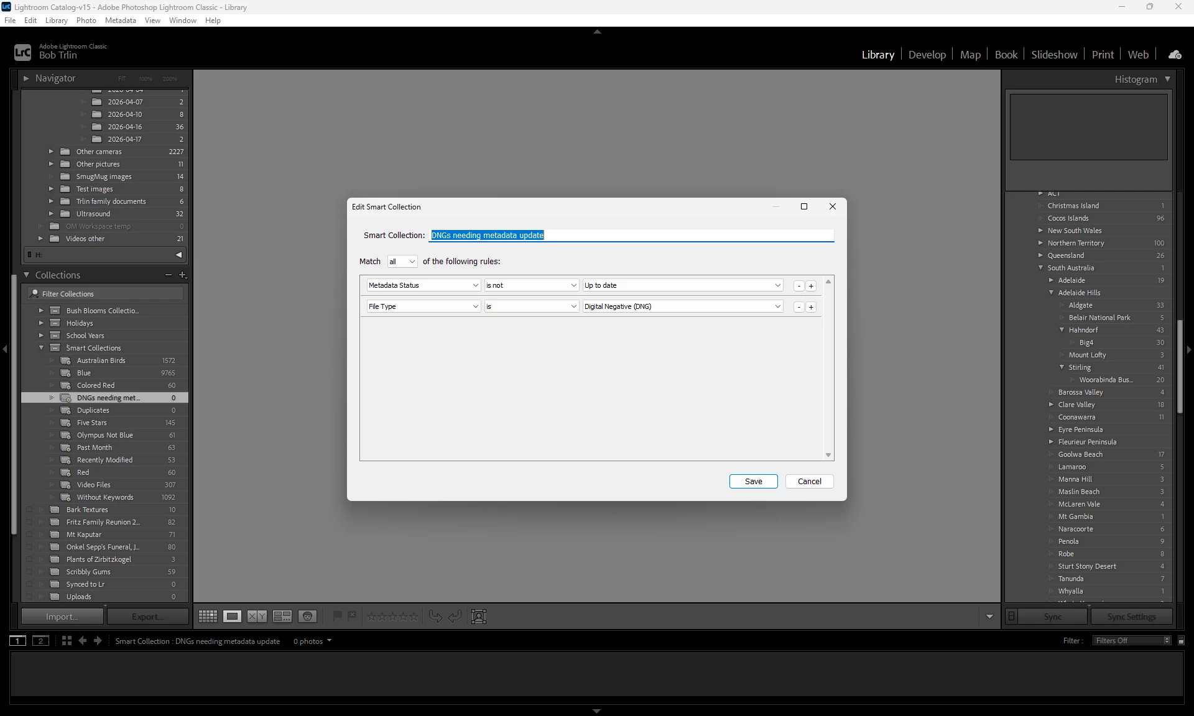Open Survey view icon
Viewport: 1194px width, 716px height.
(x=282, y=617)
